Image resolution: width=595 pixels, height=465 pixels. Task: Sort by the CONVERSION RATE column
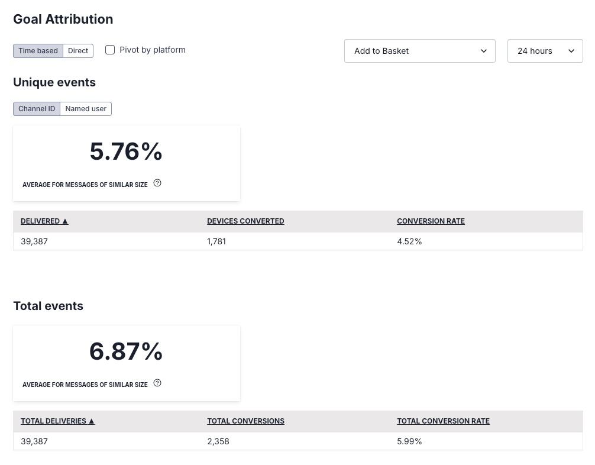(431, 221)
